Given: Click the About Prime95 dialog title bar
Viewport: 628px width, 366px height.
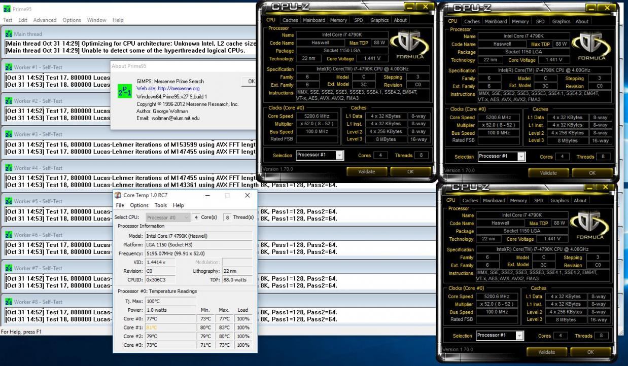Looking at the screenshot, I should pyautogui.click(x=183, y=66).
